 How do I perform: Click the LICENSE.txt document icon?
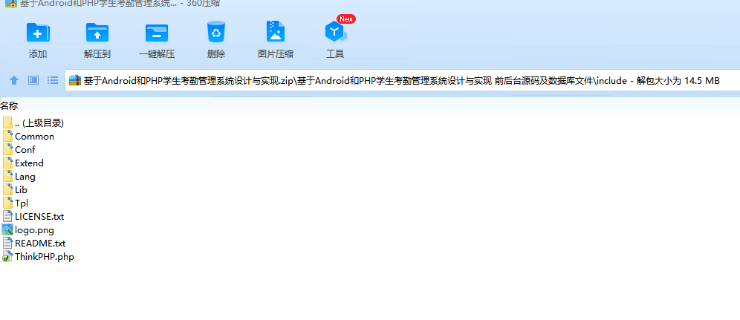coord(7,217)
